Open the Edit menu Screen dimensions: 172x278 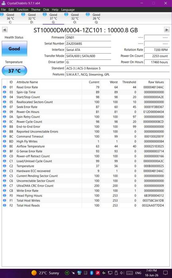[11, 10]
